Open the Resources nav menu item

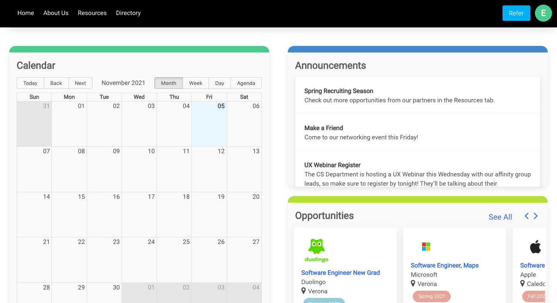pos(92,13)
